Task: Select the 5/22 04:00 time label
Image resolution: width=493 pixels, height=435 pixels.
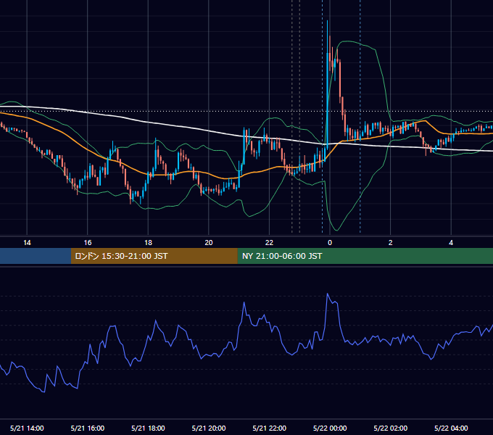Action: pyautogui.click(x=451, y=428)
